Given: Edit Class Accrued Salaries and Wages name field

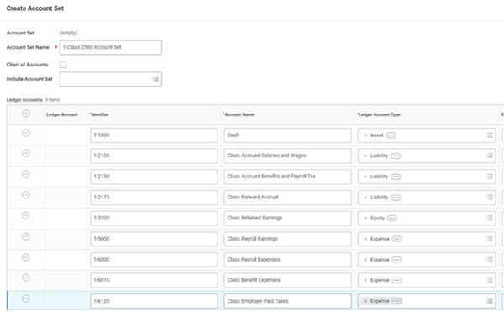Looking at the screenshot, I should pos(287,156).
